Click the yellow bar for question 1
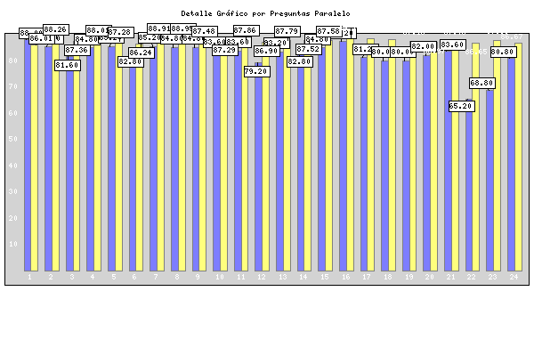 pos(35,157)
